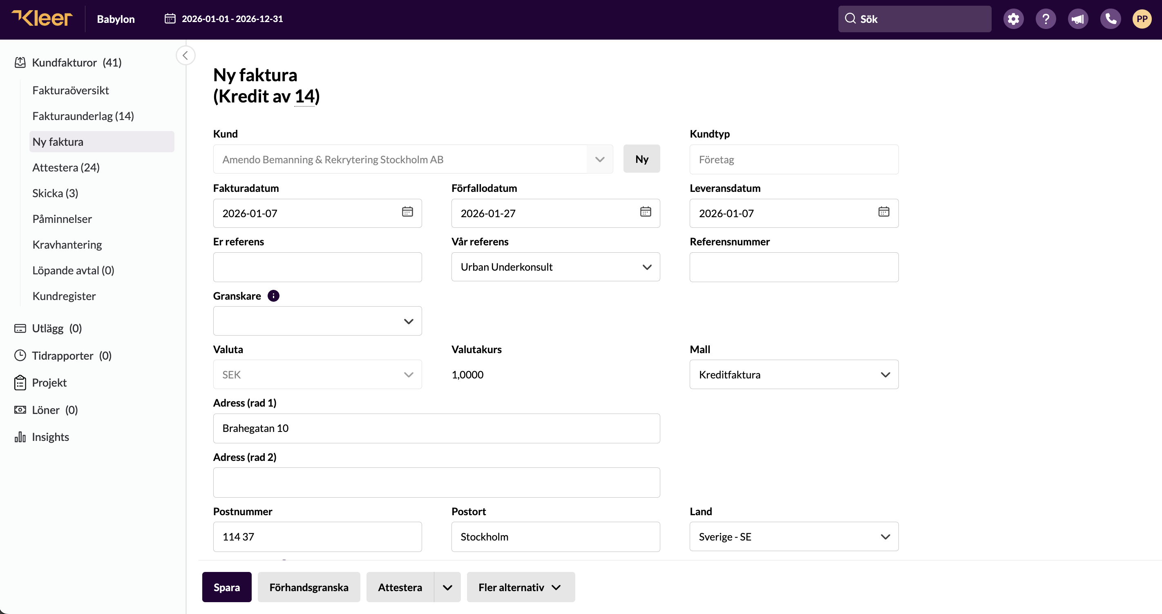Click the Fakturadatum 2026-01-07 field

tap(317, 213)
